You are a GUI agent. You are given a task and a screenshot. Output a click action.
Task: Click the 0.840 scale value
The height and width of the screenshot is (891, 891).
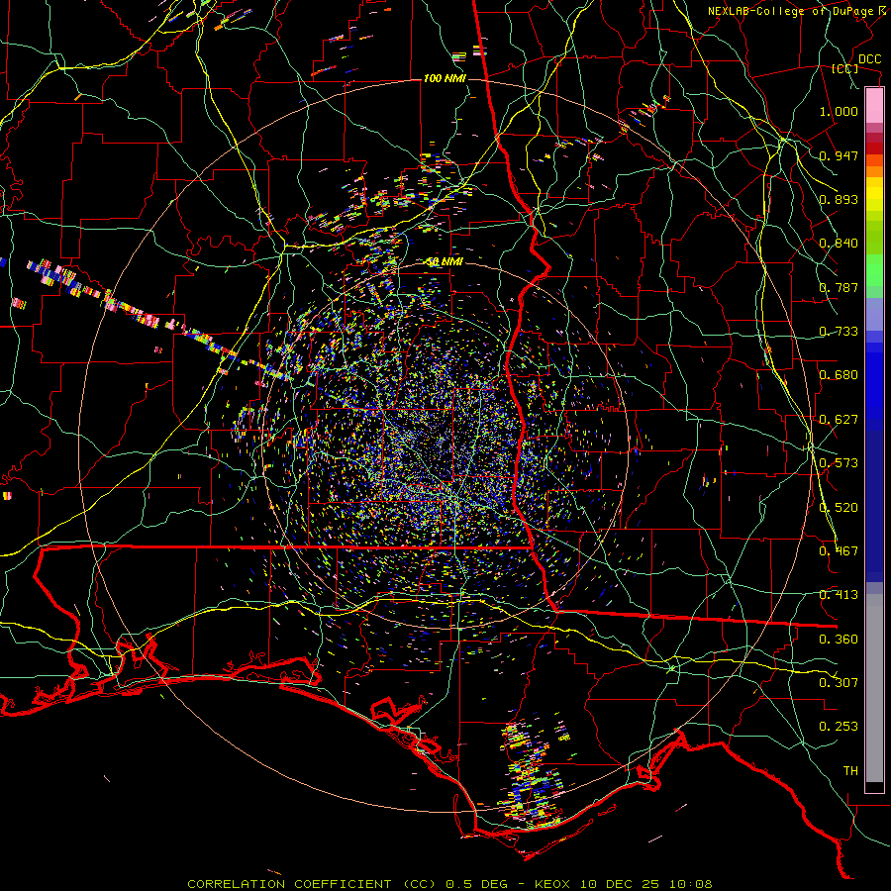pos(839,244)
